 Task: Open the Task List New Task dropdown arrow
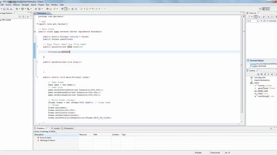pyautogui.click(x=252, y=17)
